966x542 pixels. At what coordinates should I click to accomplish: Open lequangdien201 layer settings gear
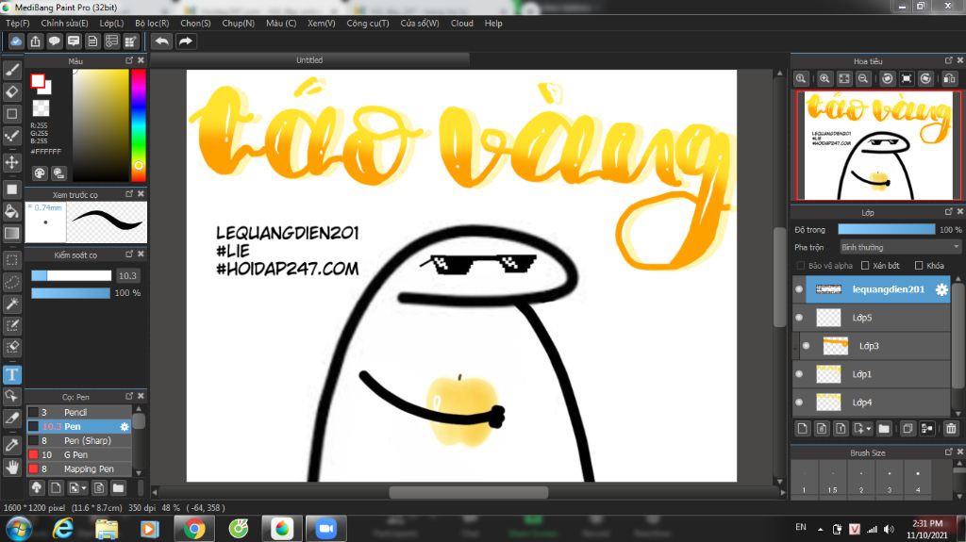(941, 289)
